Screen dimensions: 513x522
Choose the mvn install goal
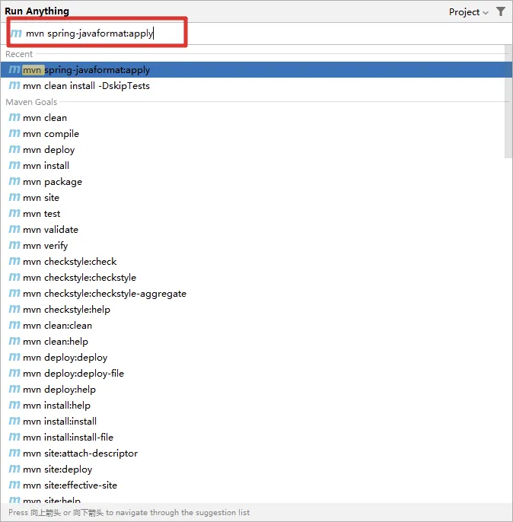(x=253, y=166)
